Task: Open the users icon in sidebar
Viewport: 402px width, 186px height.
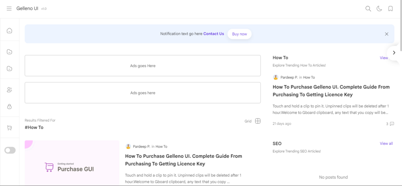Action: tap(10, 90)
